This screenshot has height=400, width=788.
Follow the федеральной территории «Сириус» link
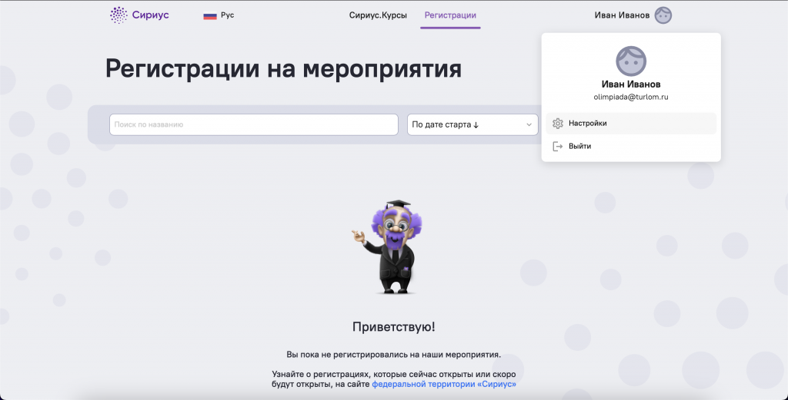[444, 385]
